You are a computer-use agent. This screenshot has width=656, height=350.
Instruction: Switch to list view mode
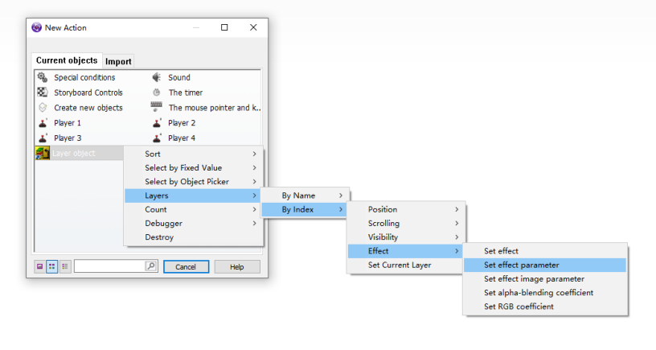[x=65, y=266]
